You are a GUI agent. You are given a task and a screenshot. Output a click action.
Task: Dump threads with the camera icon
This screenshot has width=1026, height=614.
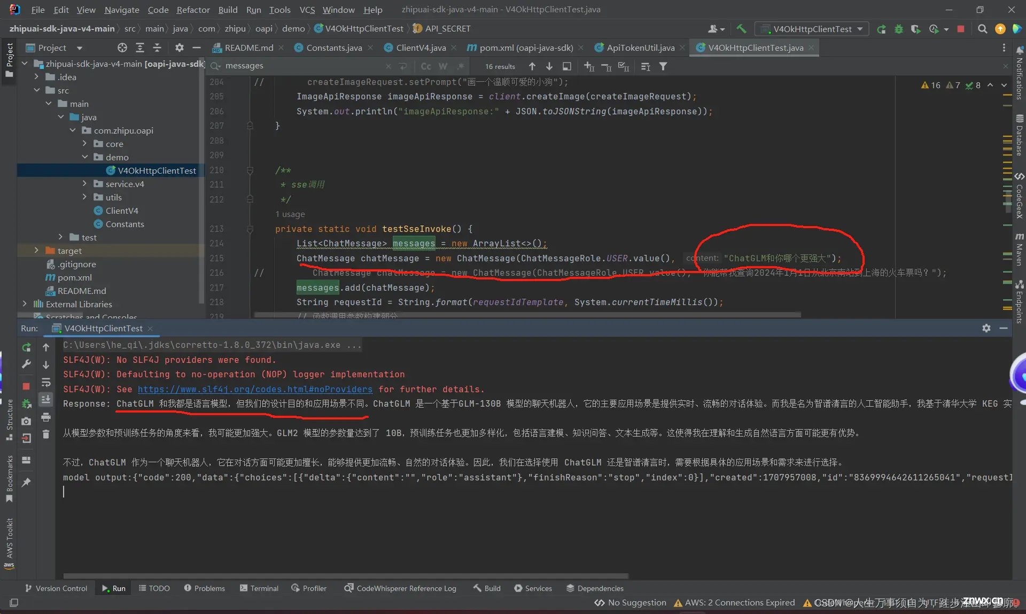pyautogui.click(x=26, y=421)
